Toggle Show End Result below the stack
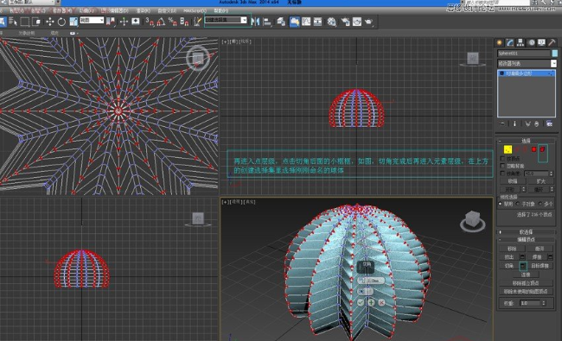 coord(514,123)
